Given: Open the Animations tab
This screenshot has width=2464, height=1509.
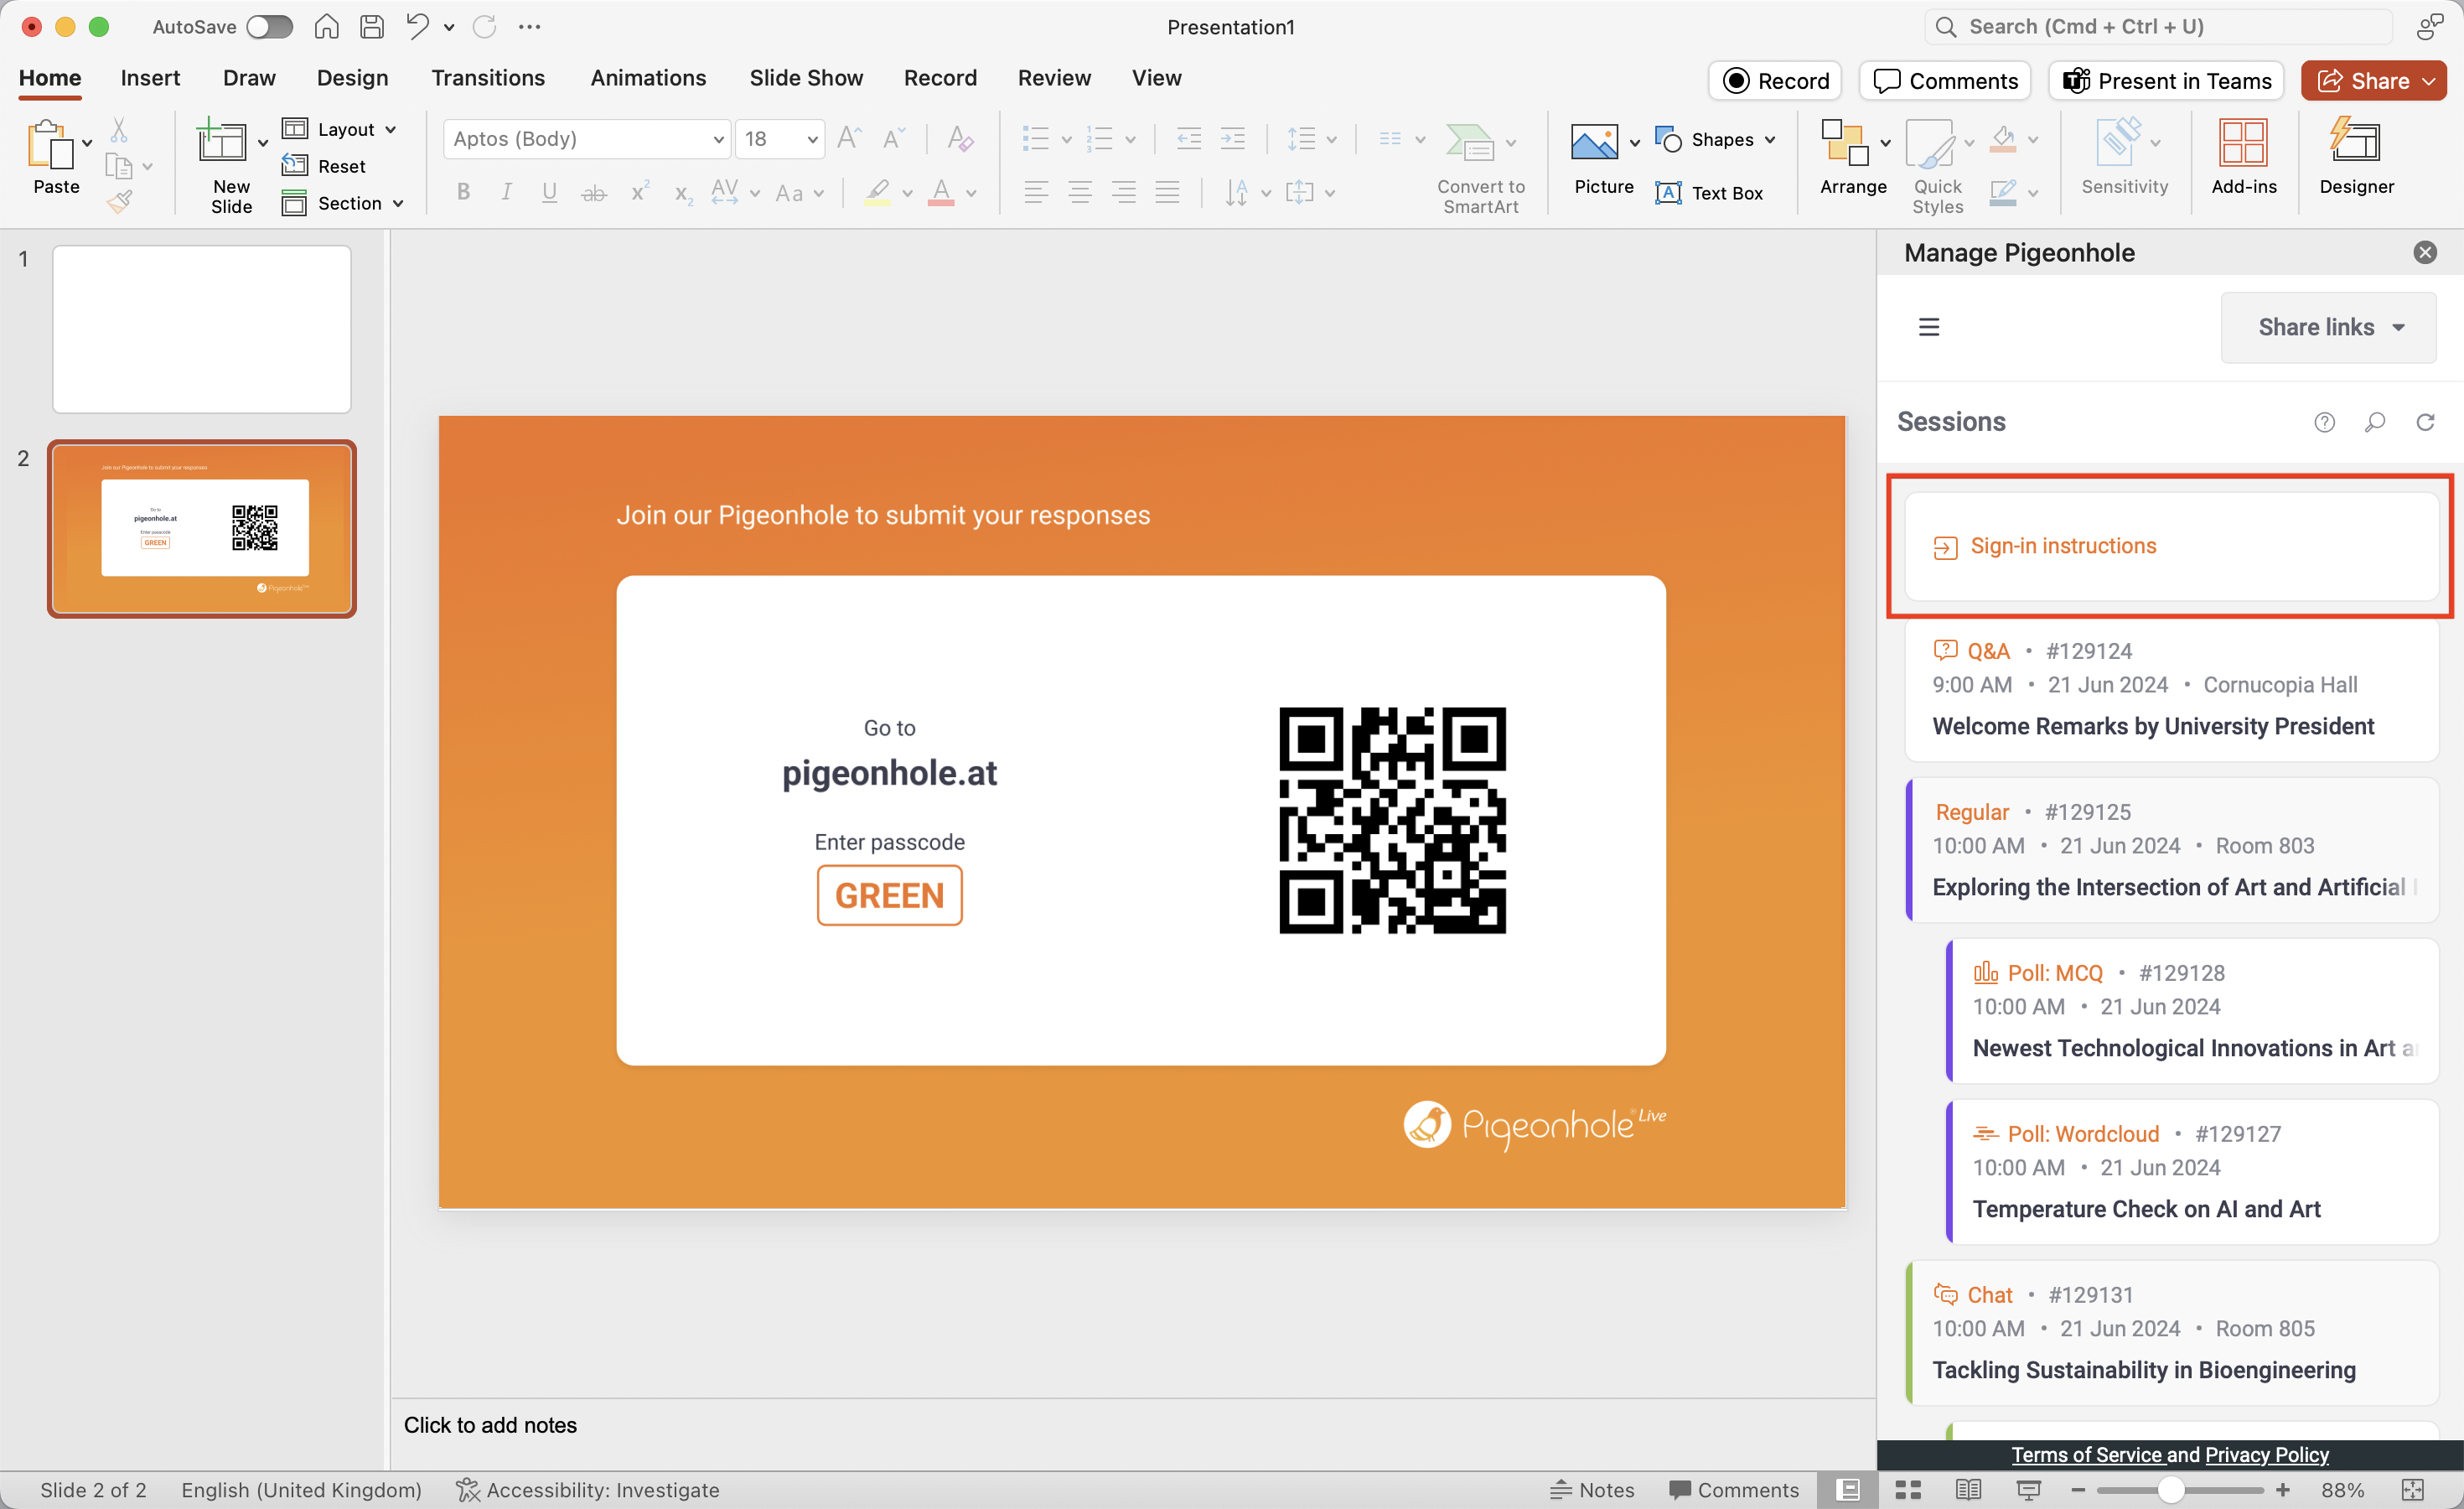Looking at the screenshot, I should (648, 78).
